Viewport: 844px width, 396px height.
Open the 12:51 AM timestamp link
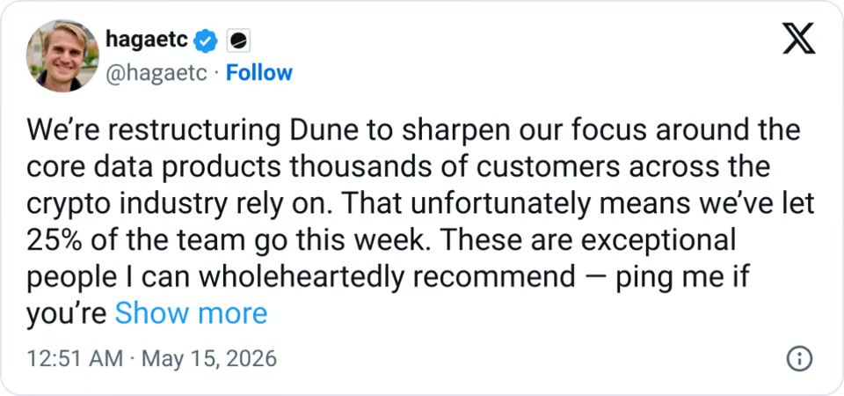point(74,358)
